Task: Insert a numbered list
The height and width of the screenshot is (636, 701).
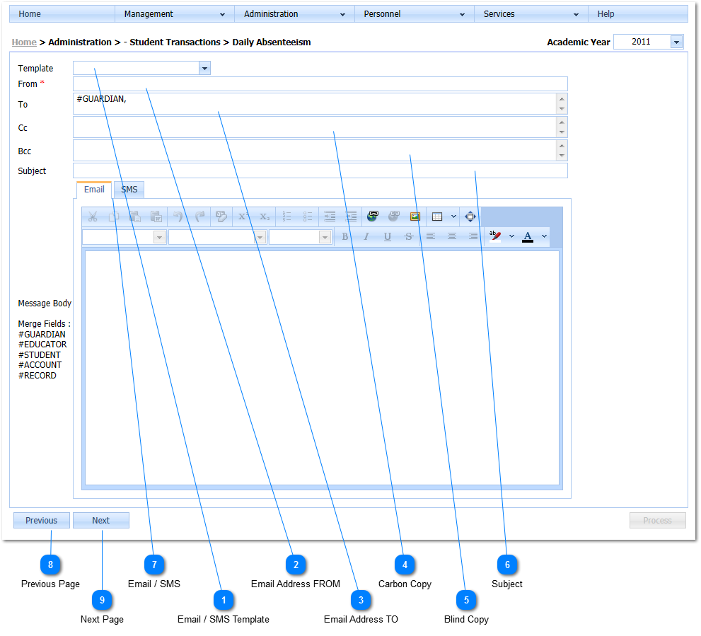Action: (x=286, y=217)
